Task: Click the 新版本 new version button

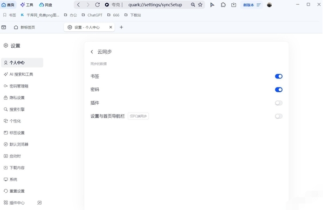Action: (x=252, y=5)
